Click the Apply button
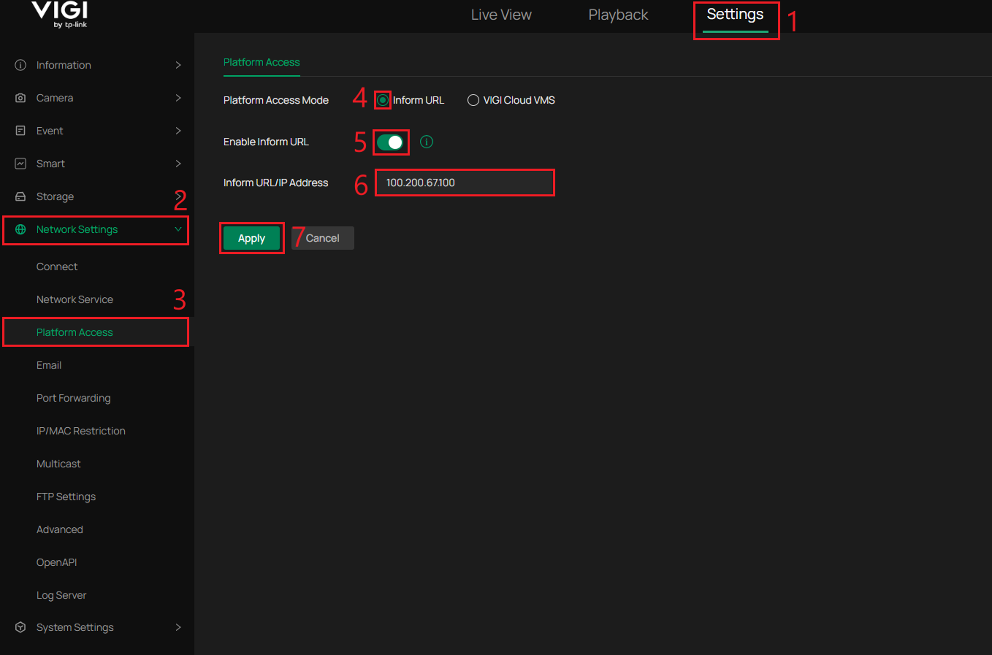The height and width of the screenshot is (655, 992). click(252, 238)
